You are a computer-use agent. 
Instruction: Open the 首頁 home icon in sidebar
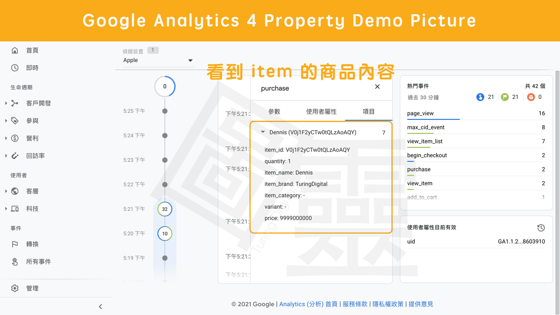click(15, 50)
